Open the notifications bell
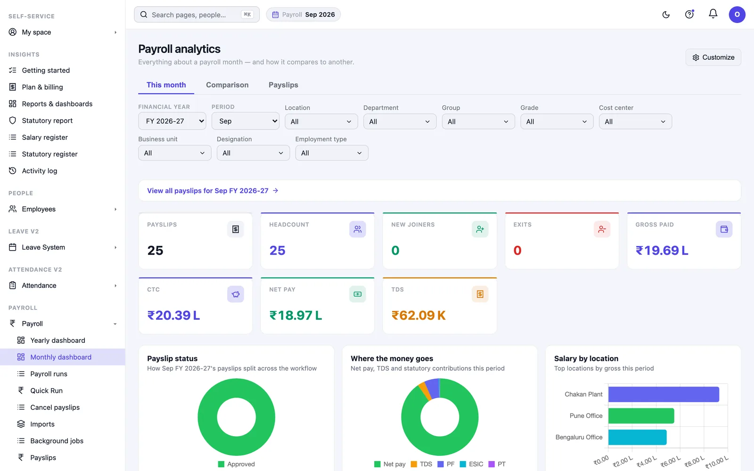 pyautogui.click(x=713, y=14)
